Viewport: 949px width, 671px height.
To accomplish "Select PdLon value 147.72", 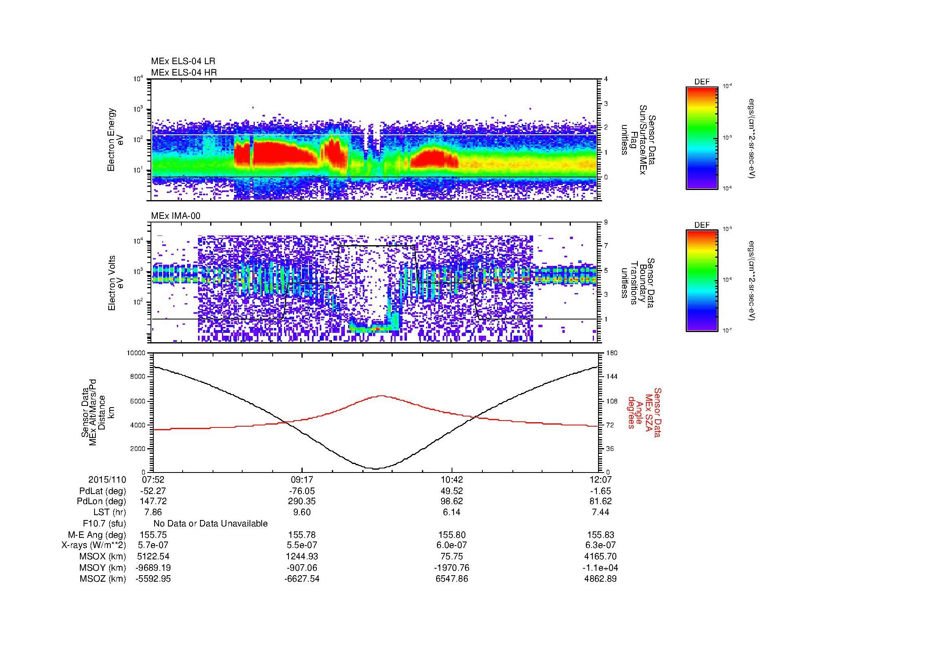I will pyautogui.click(x=153, y=501).
